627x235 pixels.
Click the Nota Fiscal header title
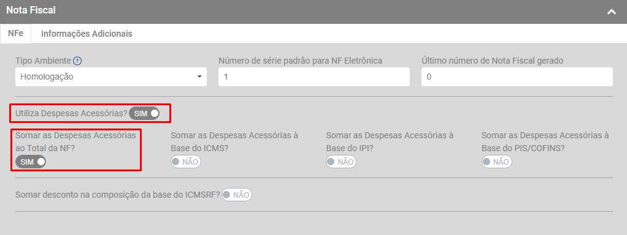pyautogui.click(x=31, y=10)
